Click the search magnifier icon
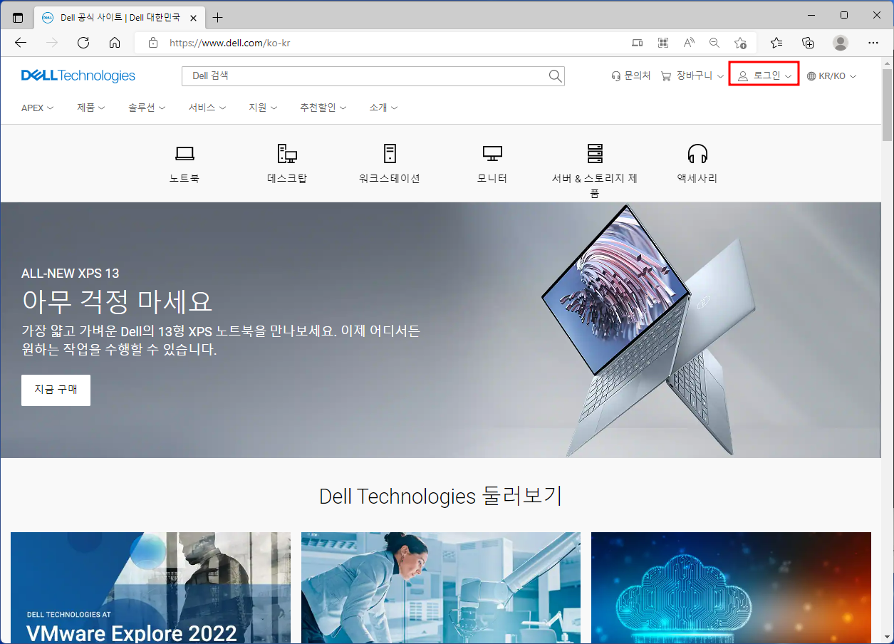This screenshot has height=644, width=894. [556, 76]
